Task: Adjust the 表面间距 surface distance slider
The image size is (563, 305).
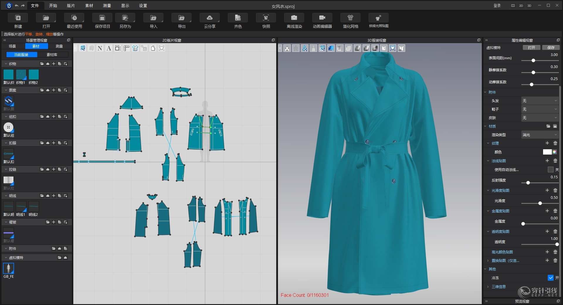Action: (533, 61)
